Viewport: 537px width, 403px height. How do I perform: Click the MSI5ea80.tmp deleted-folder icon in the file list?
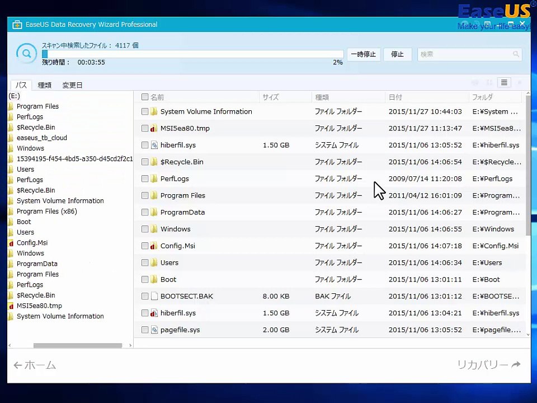pos(154,128)
